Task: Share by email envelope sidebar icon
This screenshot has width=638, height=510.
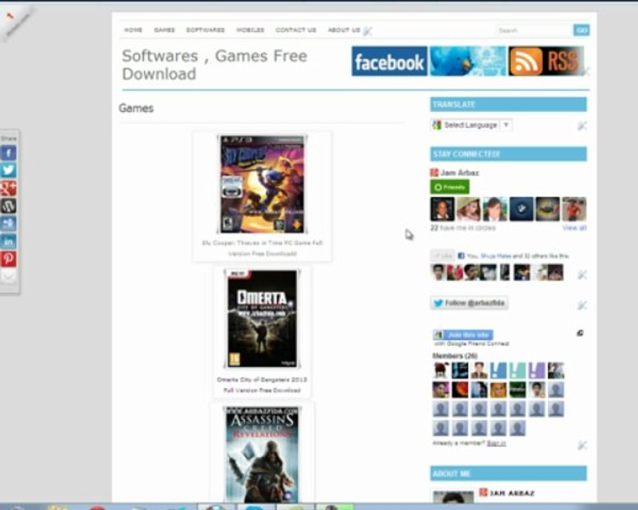Action: 8,276
